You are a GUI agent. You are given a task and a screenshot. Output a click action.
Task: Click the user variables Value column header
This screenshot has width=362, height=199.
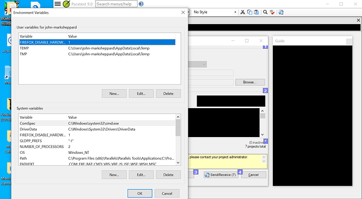(121, 36)
